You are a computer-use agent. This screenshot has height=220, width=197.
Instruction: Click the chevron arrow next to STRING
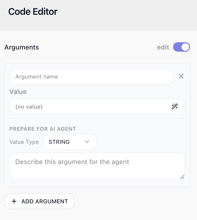click(87, 142)
